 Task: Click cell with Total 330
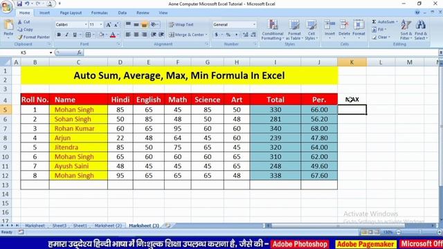point(275,109)
